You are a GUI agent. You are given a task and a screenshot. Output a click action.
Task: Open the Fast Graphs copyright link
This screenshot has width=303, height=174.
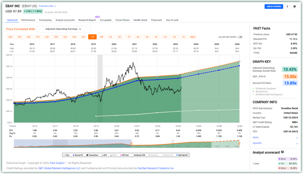[58, 163]
